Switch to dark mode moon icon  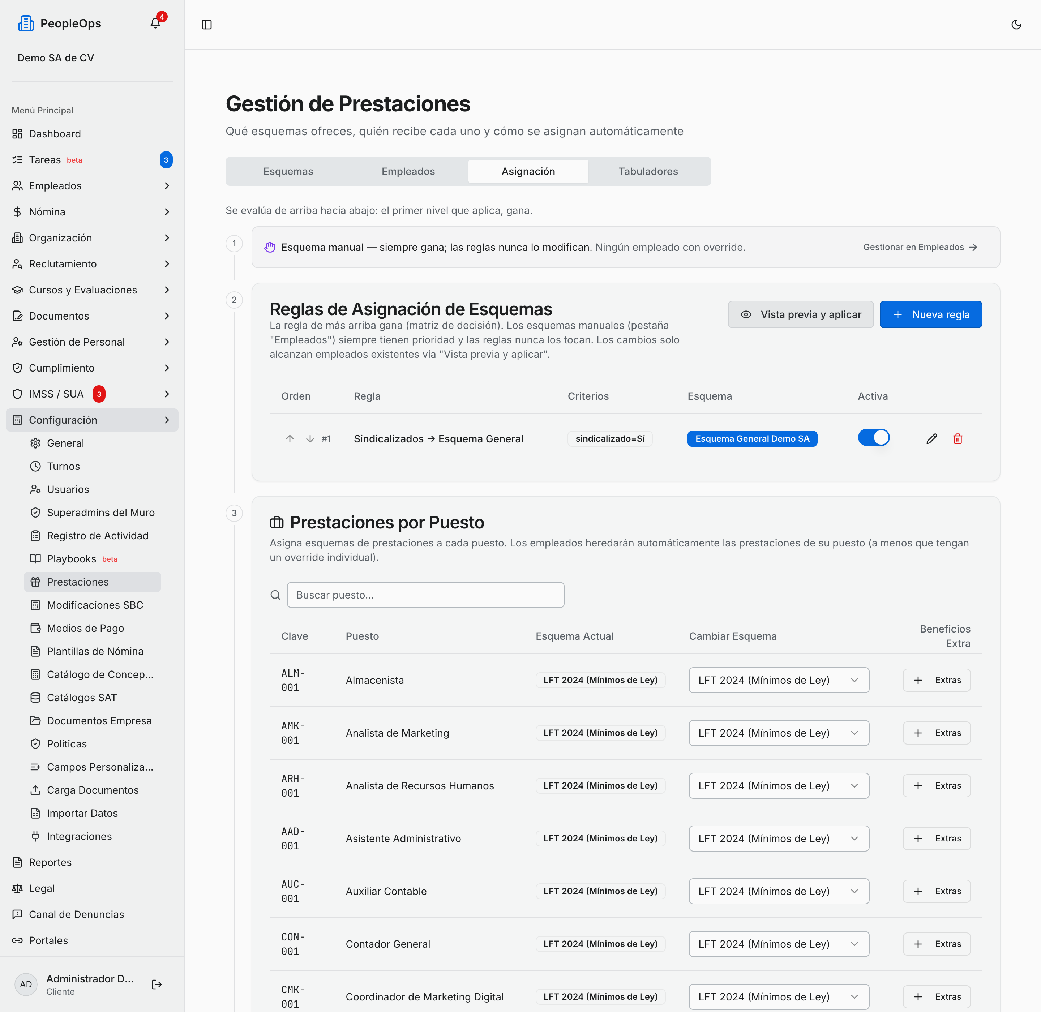[1016, 25]
